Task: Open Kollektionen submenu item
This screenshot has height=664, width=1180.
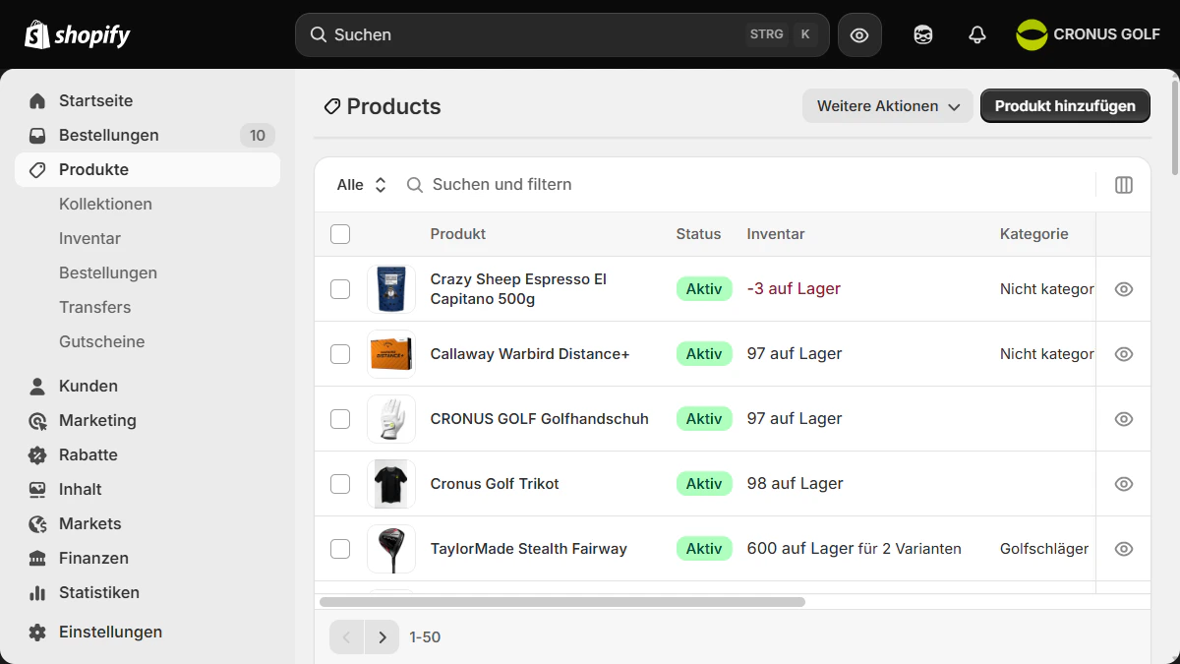Action: 105,204
